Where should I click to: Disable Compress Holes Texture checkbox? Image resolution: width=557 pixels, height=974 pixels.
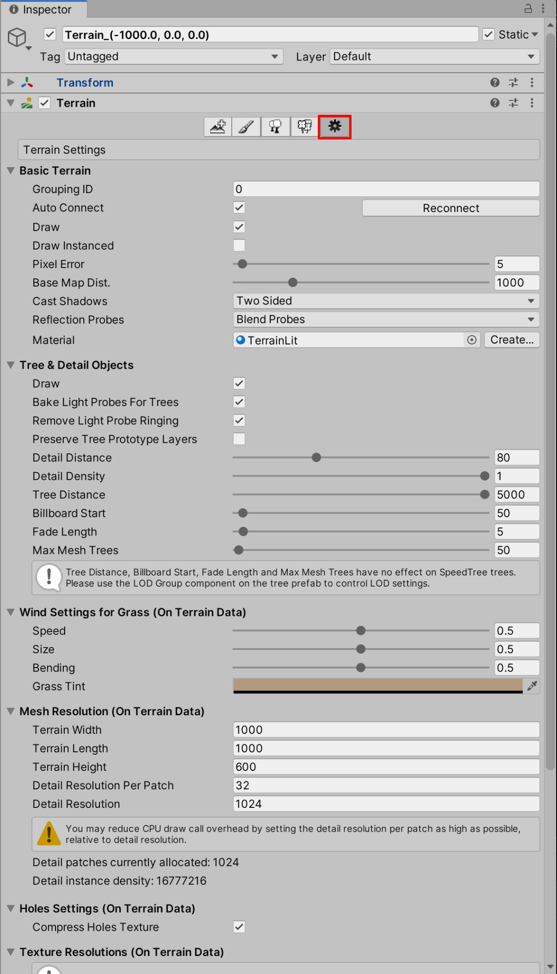point(239,927)
